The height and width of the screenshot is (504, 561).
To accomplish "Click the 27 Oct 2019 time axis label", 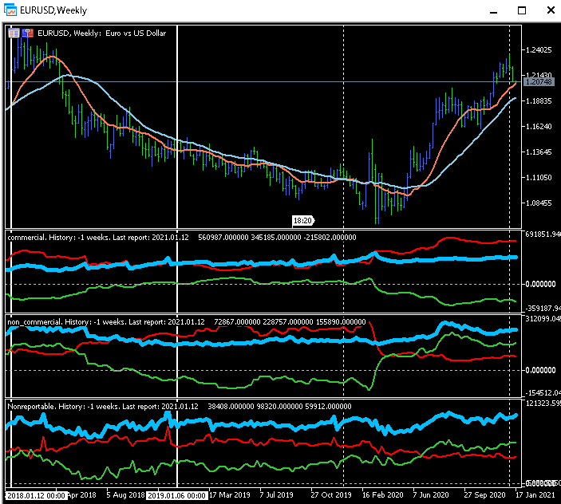I will pyautogui.click(x=332, y=495).
